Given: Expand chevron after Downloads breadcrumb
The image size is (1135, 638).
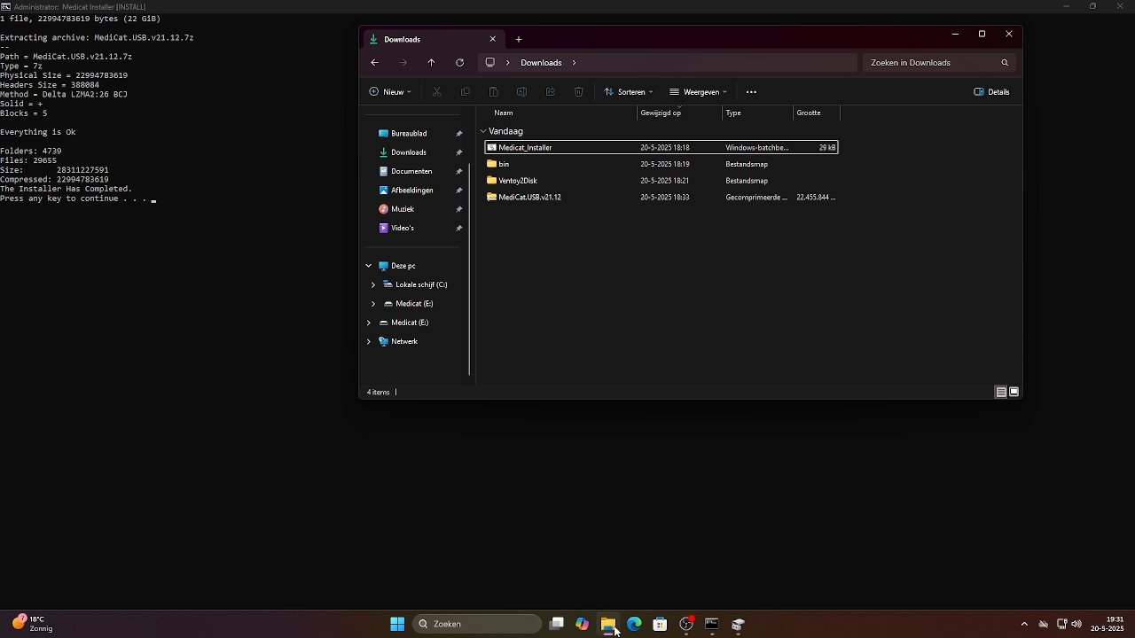Looking at the screenshot, I should pos(574,63).
